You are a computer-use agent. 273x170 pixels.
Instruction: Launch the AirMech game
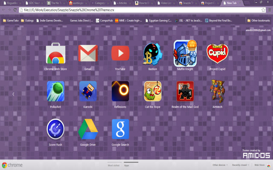point(217,91)
